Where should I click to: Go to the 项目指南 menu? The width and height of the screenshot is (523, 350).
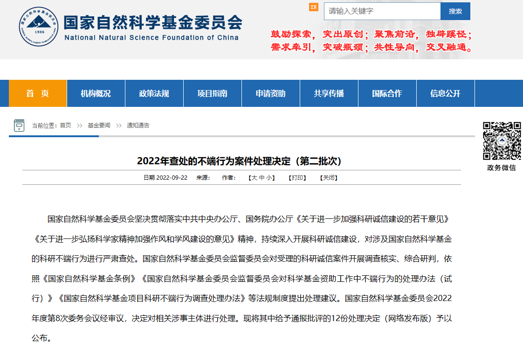(213, 93)
